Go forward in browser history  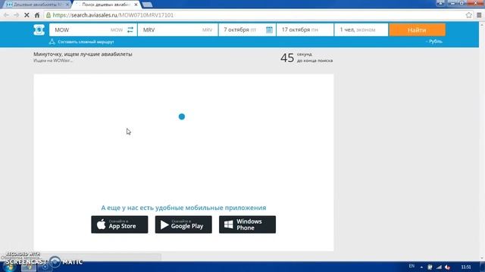(x=16, y=15)
